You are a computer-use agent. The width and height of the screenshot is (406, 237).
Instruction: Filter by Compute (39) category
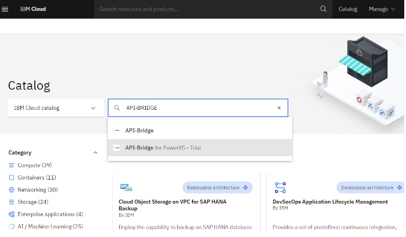tap(35, 165)
